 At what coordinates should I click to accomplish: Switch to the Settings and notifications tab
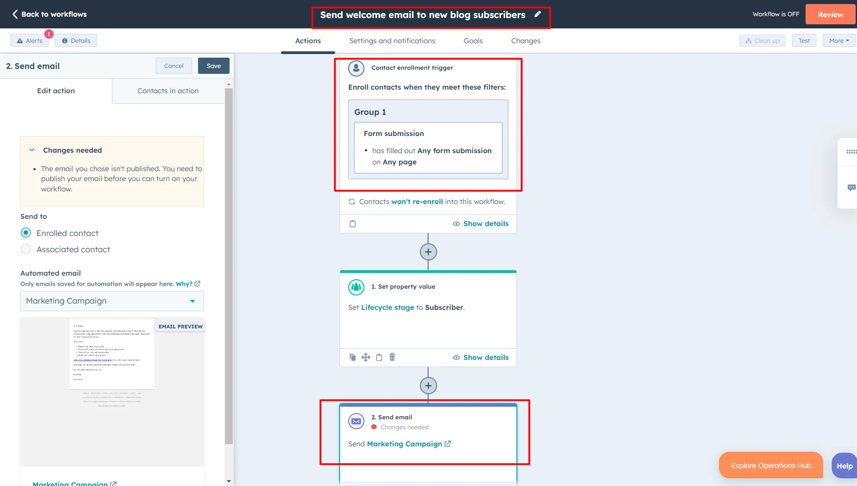click(392, 41)
